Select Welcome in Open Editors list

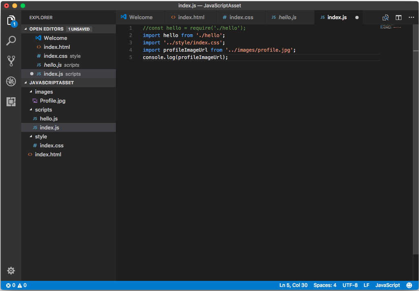click(x=69, y=38)
